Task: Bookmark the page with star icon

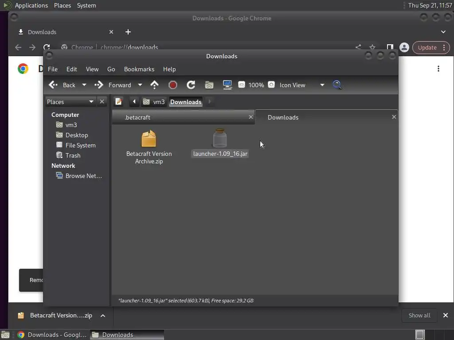Action: pyautogui.click(x=372, y=47)
